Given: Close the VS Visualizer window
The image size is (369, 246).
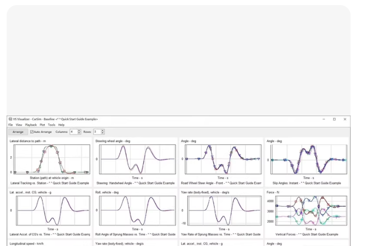Looking at the screenshot, I should pos(345,119).
